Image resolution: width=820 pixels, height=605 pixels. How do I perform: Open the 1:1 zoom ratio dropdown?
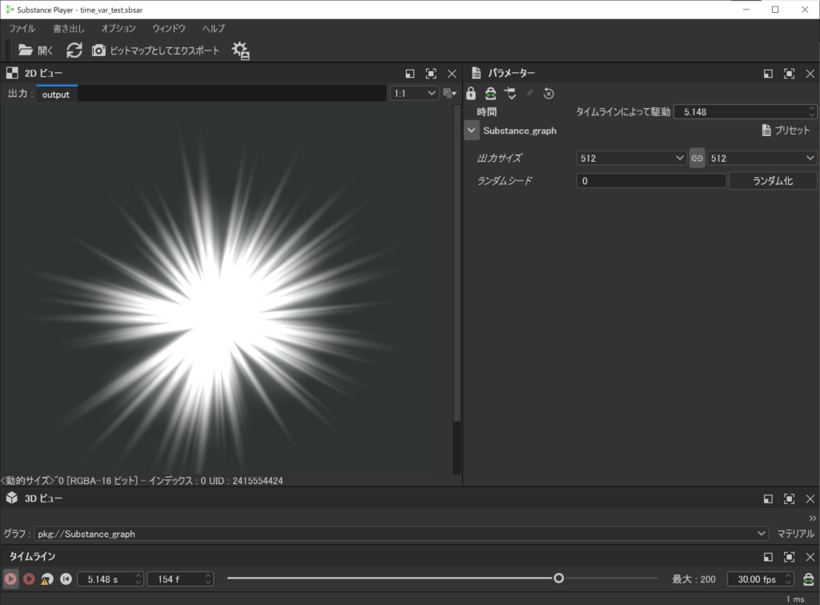(x=414, y=94)
